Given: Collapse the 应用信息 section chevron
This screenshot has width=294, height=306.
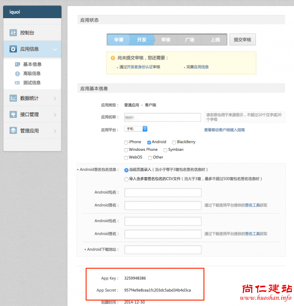Looking at the screenshot, I should coord(55,50).
